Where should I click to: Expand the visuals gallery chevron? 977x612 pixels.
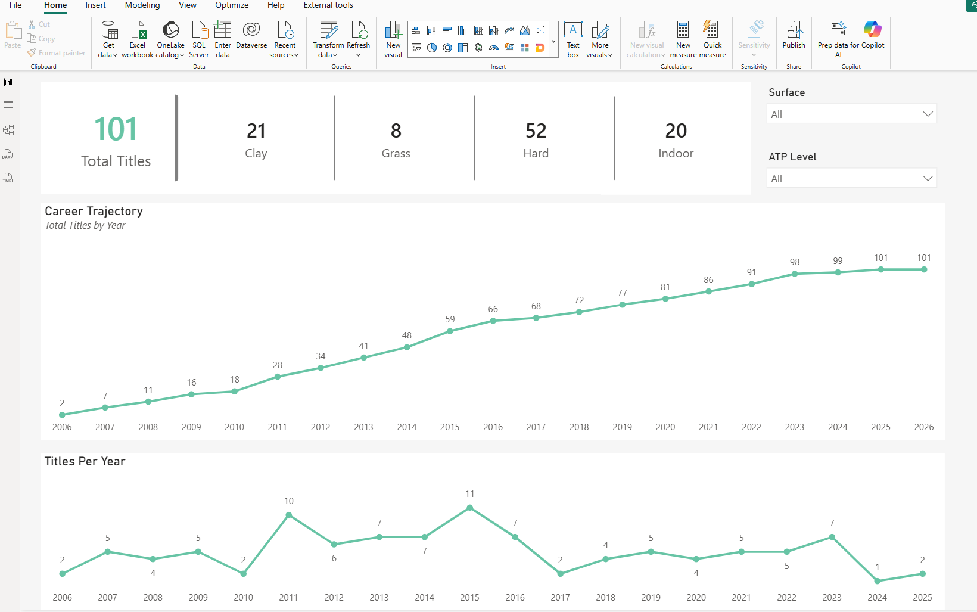pyautogui.click(x=553, y=41)
